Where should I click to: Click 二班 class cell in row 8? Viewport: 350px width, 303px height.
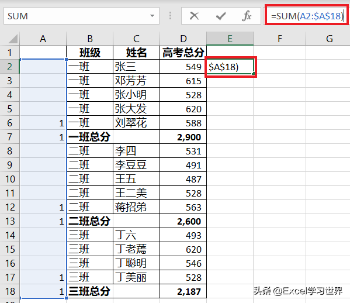click(x=90, y=151)
